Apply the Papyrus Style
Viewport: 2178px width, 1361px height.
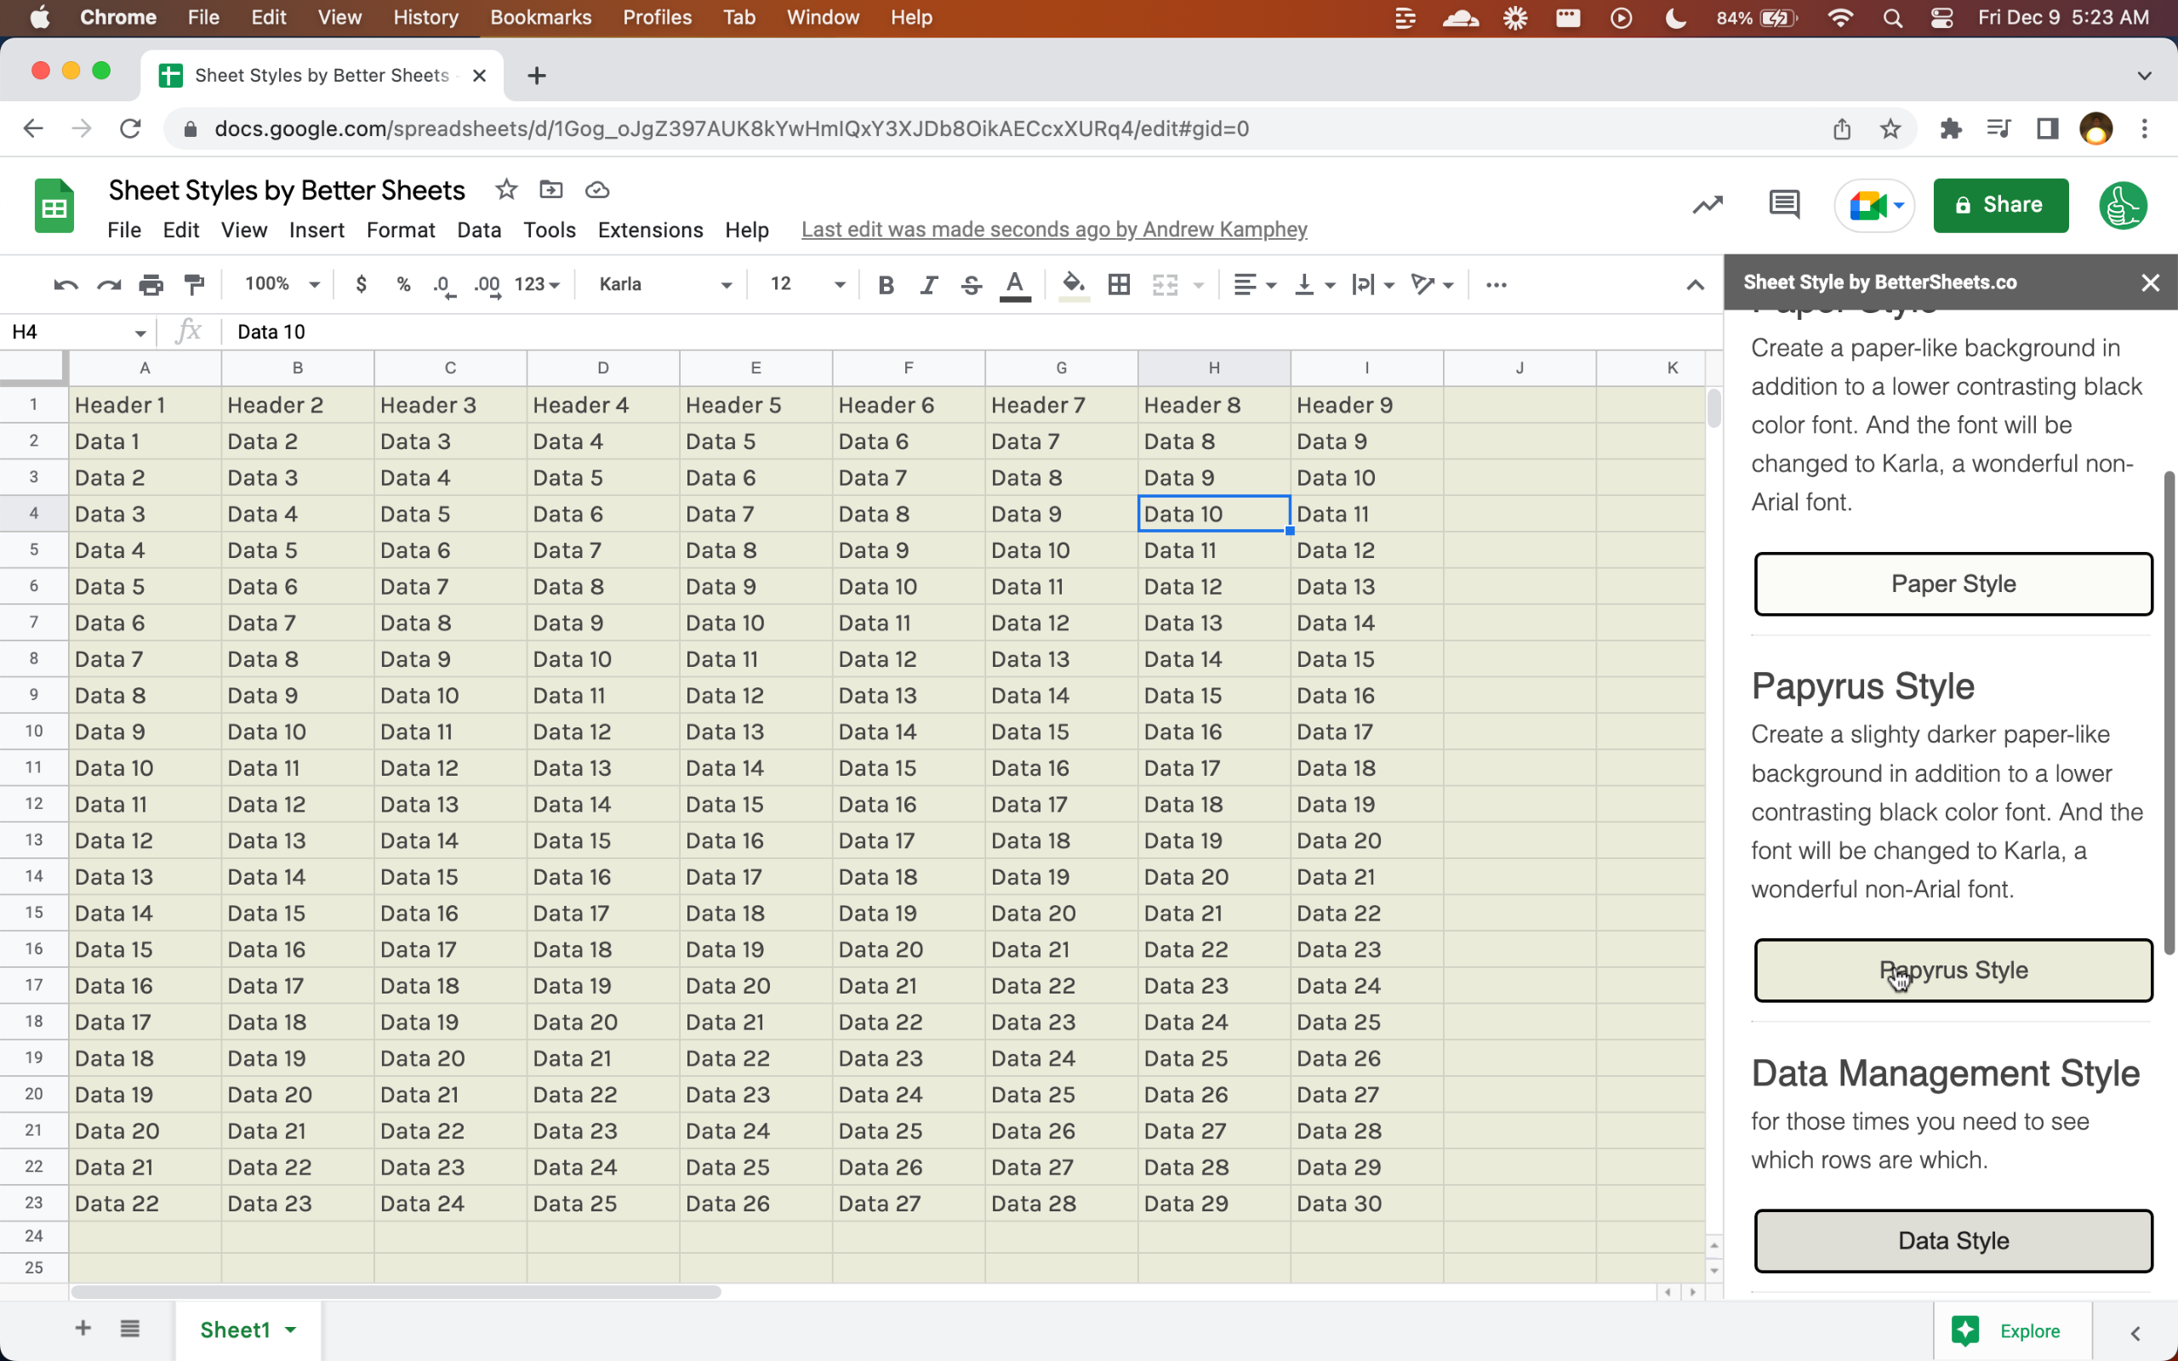click(1951, 971)
